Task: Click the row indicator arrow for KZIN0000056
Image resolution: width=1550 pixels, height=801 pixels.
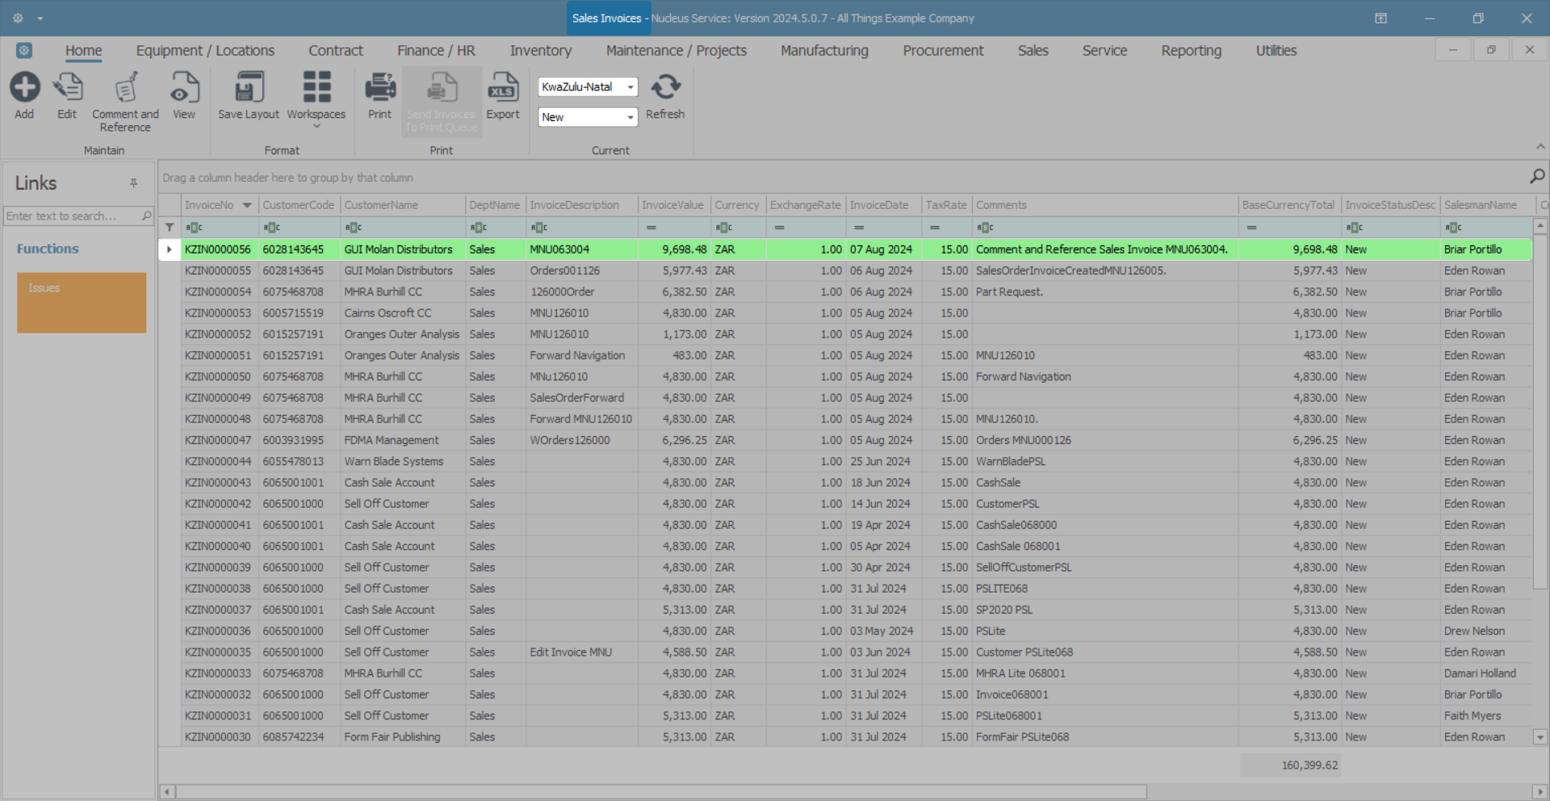Action: pos(170,250)
